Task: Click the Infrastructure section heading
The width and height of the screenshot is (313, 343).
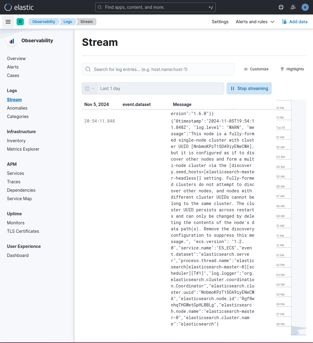Action: coord(21,132)
